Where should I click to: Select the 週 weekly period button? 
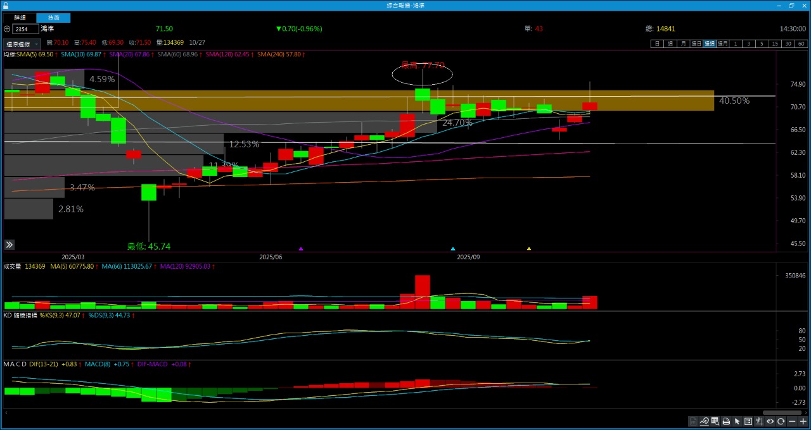[x=670, y=44]
